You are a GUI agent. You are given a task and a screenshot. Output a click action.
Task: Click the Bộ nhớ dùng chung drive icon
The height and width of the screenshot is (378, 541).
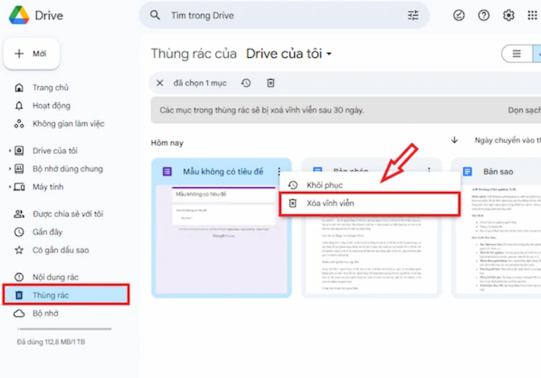pos(19,169)
